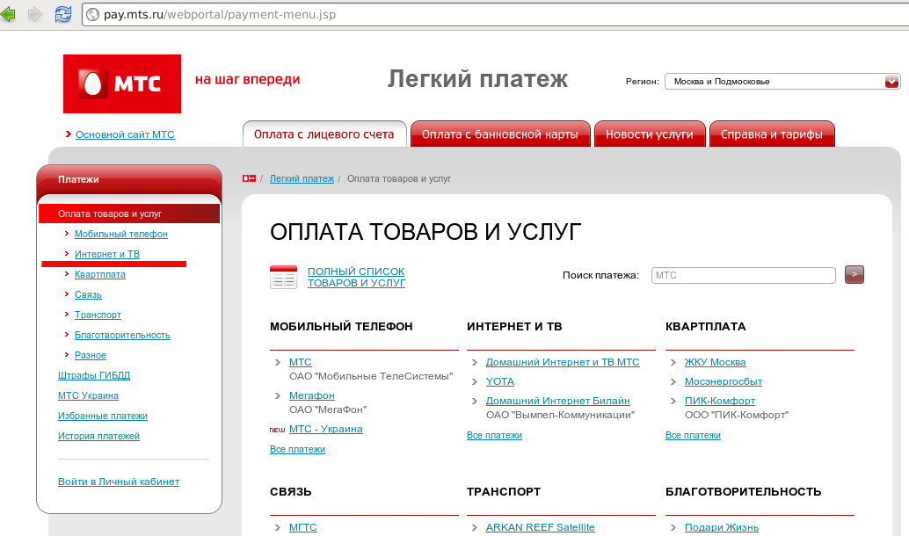Open the МТС - Украина payment link
Screen dimensions: 909x536
pyautogui.click(x=326, y=430)
